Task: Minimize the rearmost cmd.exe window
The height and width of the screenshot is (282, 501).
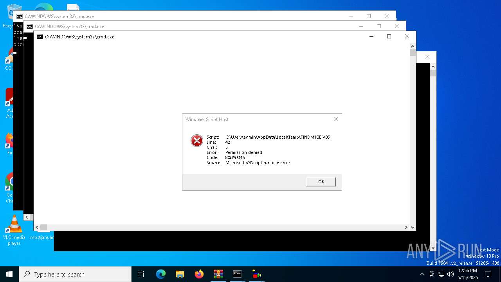Action: tap(351, 16)
